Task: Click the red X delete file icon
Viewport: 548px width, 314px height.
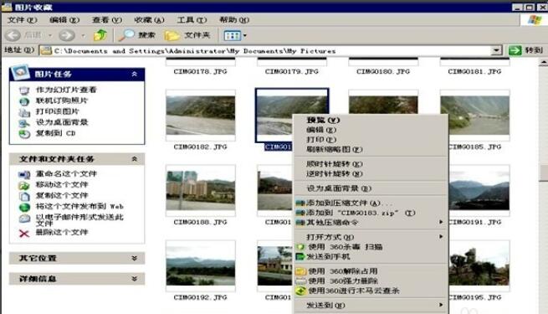Action: (24, 234)
